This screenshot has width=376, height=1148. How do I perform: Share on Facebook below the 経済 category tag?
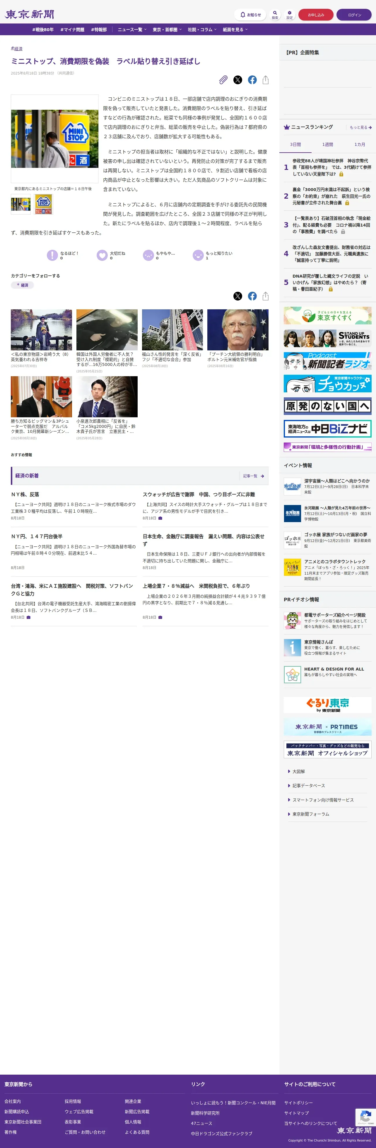pos(252,296)
